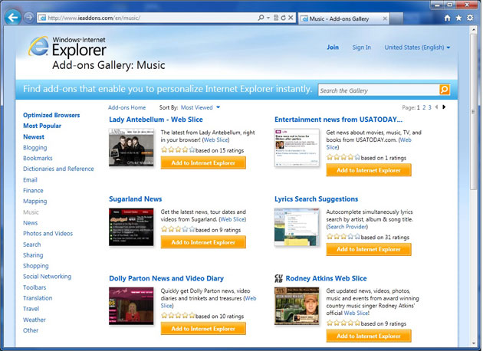Select Bookmarks category in the sidebar

[38, 158]
